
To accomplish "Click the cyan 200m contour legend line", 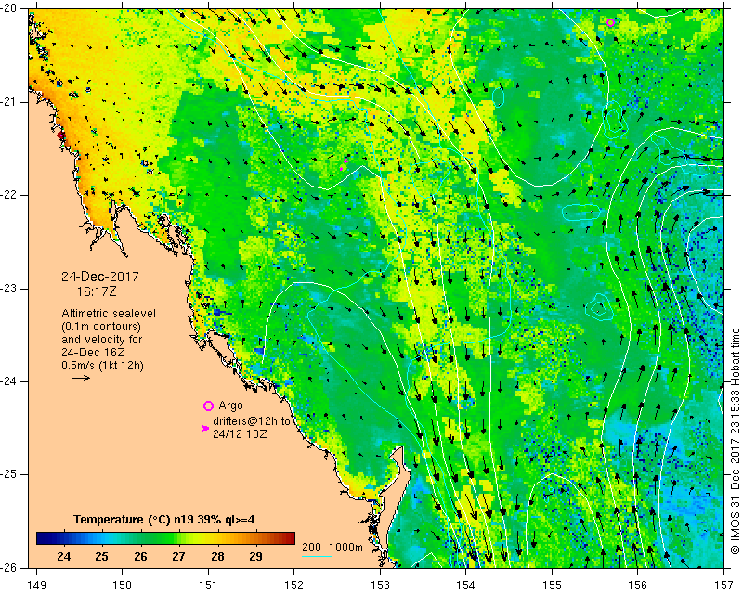I will click(317, 556).
